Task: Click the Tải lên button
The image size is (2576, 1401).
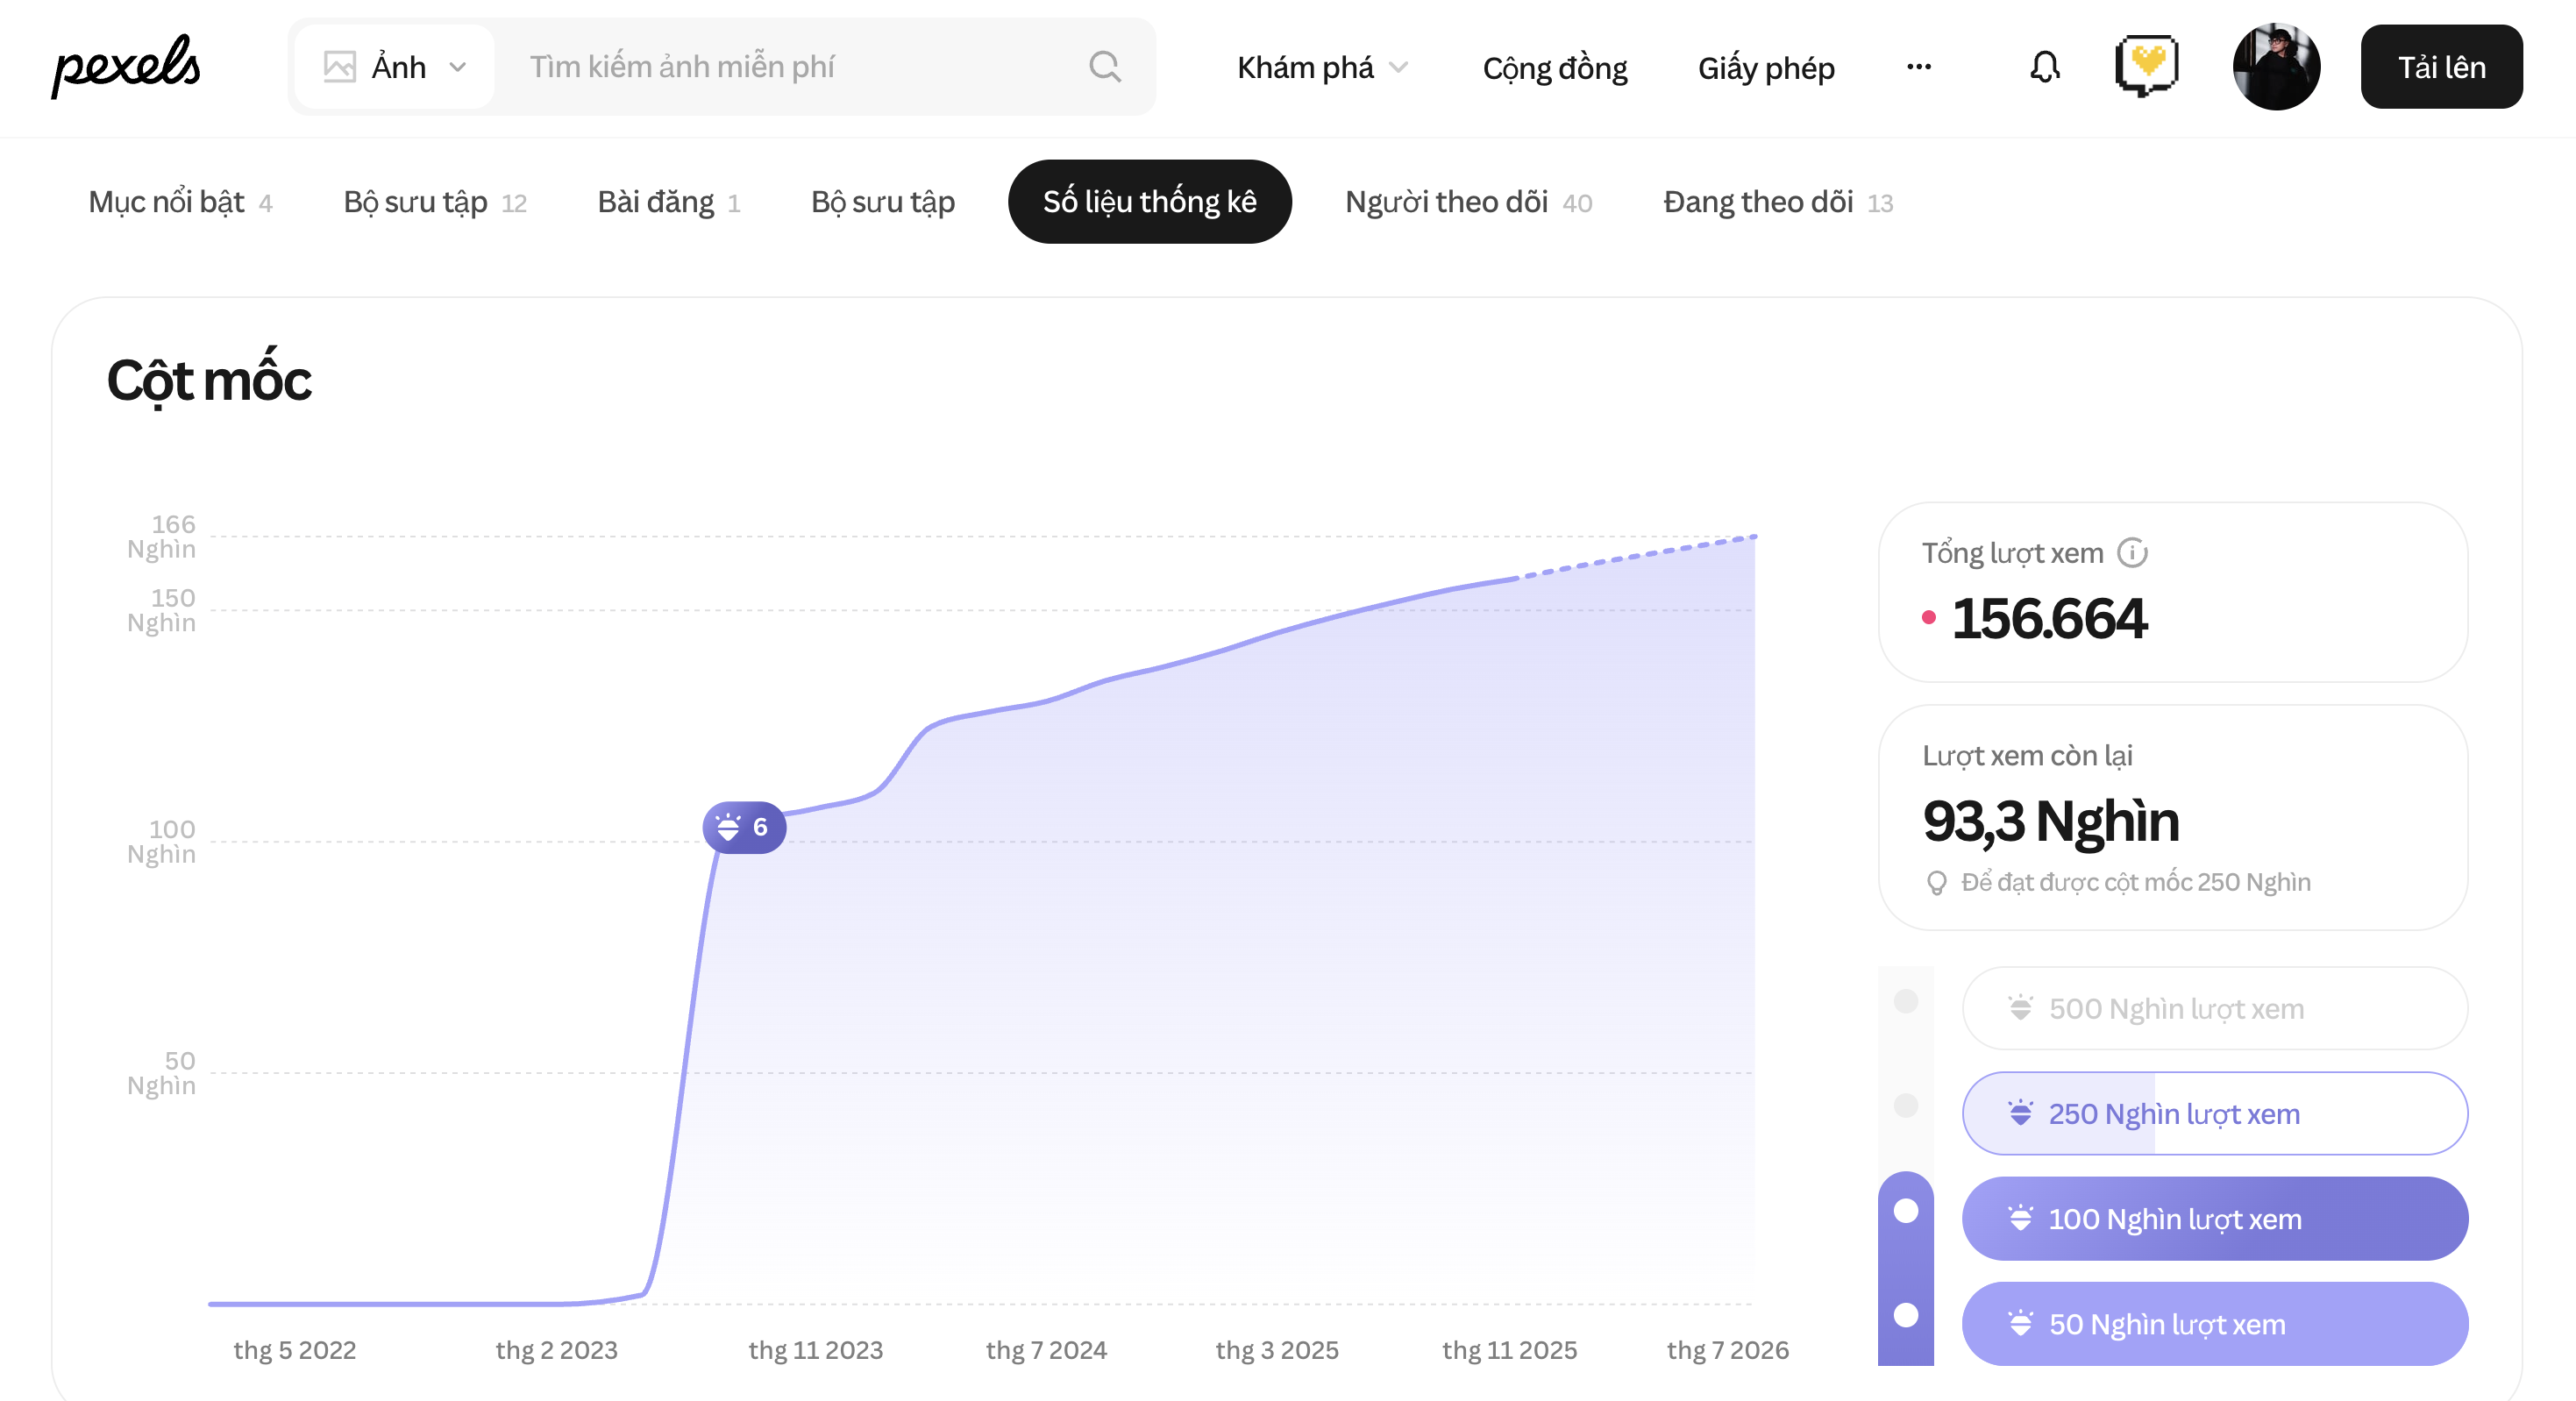Action: pyautogui.click(x=2440, y=67)
